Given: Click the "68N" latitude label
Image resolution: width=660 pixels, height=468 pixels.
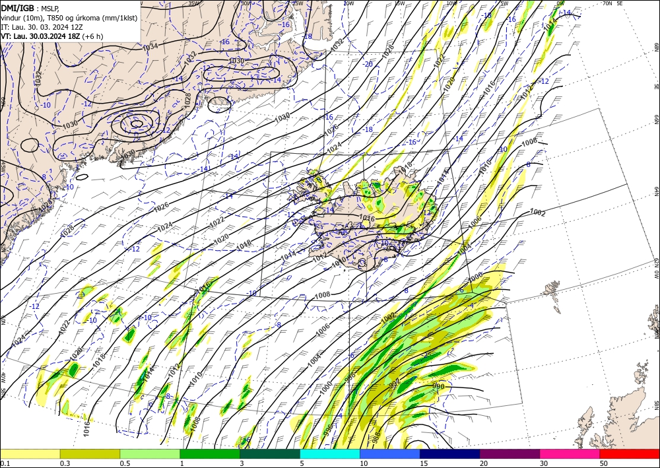Looking at the screenshot, I should coord(656,47).
